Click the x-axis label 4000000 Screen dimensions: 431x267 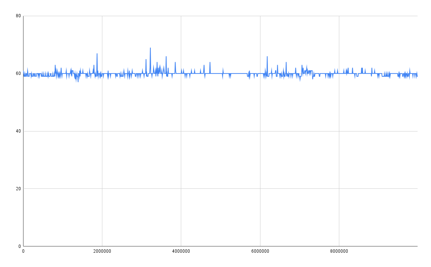181,251
